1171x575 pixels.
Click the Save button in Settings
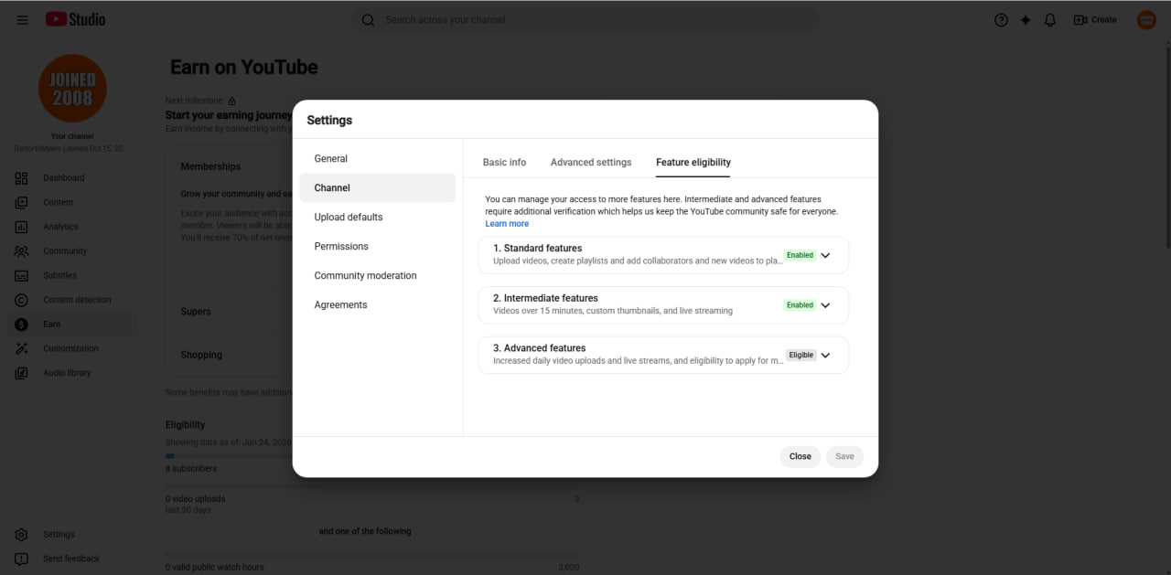point(844,456)
